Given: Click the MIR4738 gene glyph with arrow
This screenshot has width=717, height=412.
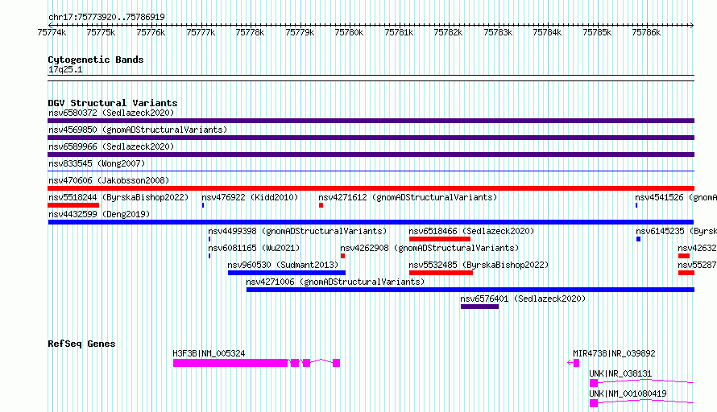Looking at the screenshot, I should (x=574, y=363).
